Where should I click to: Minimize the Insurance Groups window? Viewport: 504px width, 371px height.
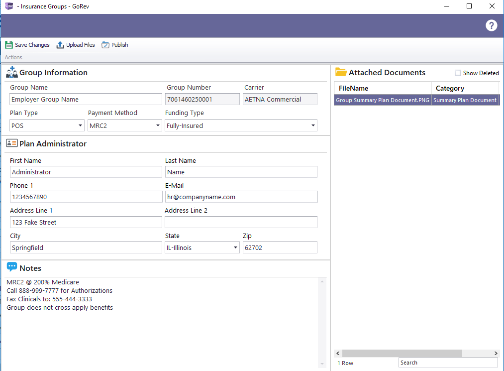tap(446, 6)
